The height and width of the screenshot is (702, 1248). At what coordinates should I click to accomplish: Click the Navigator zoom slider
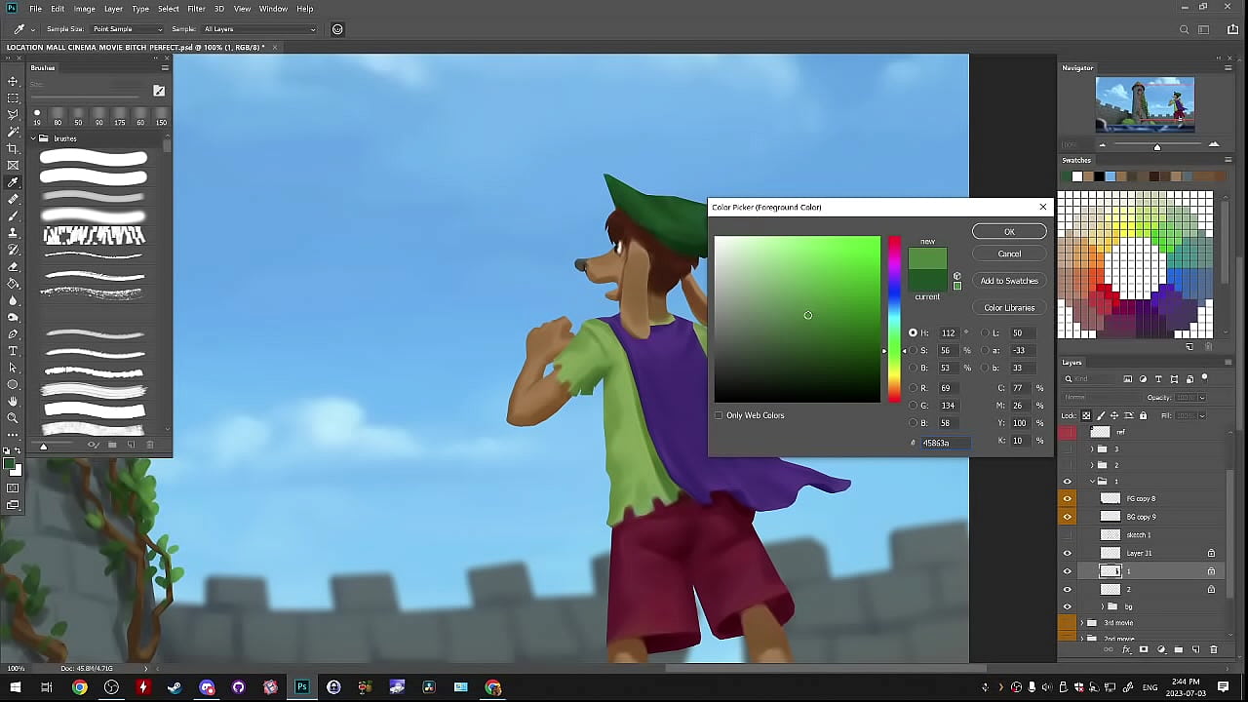point(1157,145)
